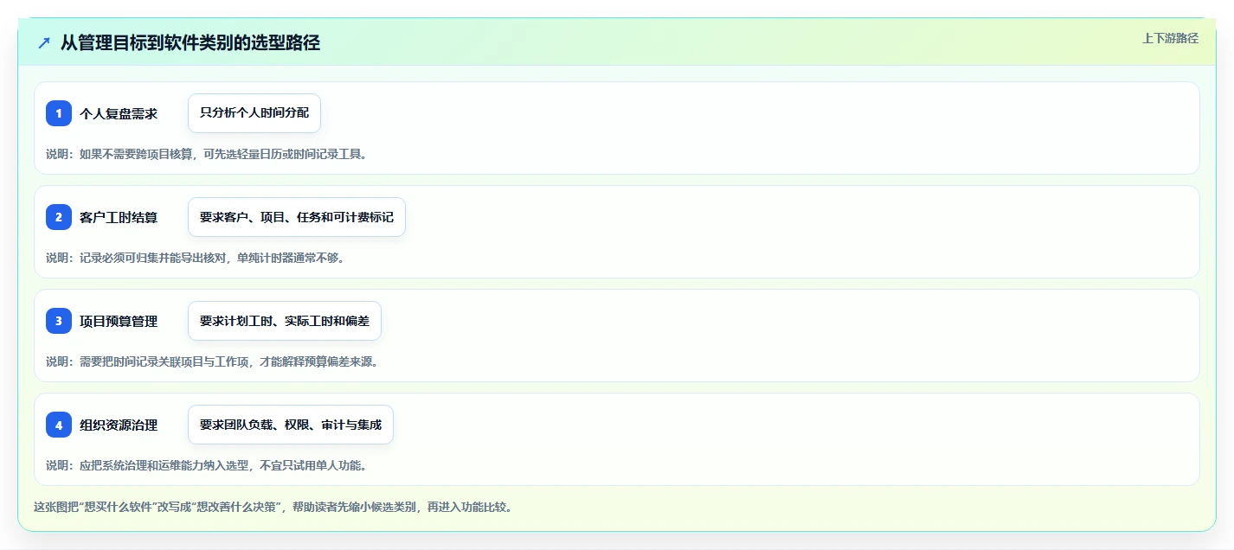Click the step 1 number badge
The image size is (1234, 550).
point(59,113)
